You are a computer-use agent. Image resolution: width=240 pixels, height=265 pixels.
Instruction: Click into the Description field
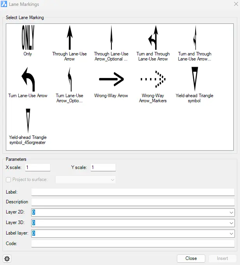tap(133, 202)
